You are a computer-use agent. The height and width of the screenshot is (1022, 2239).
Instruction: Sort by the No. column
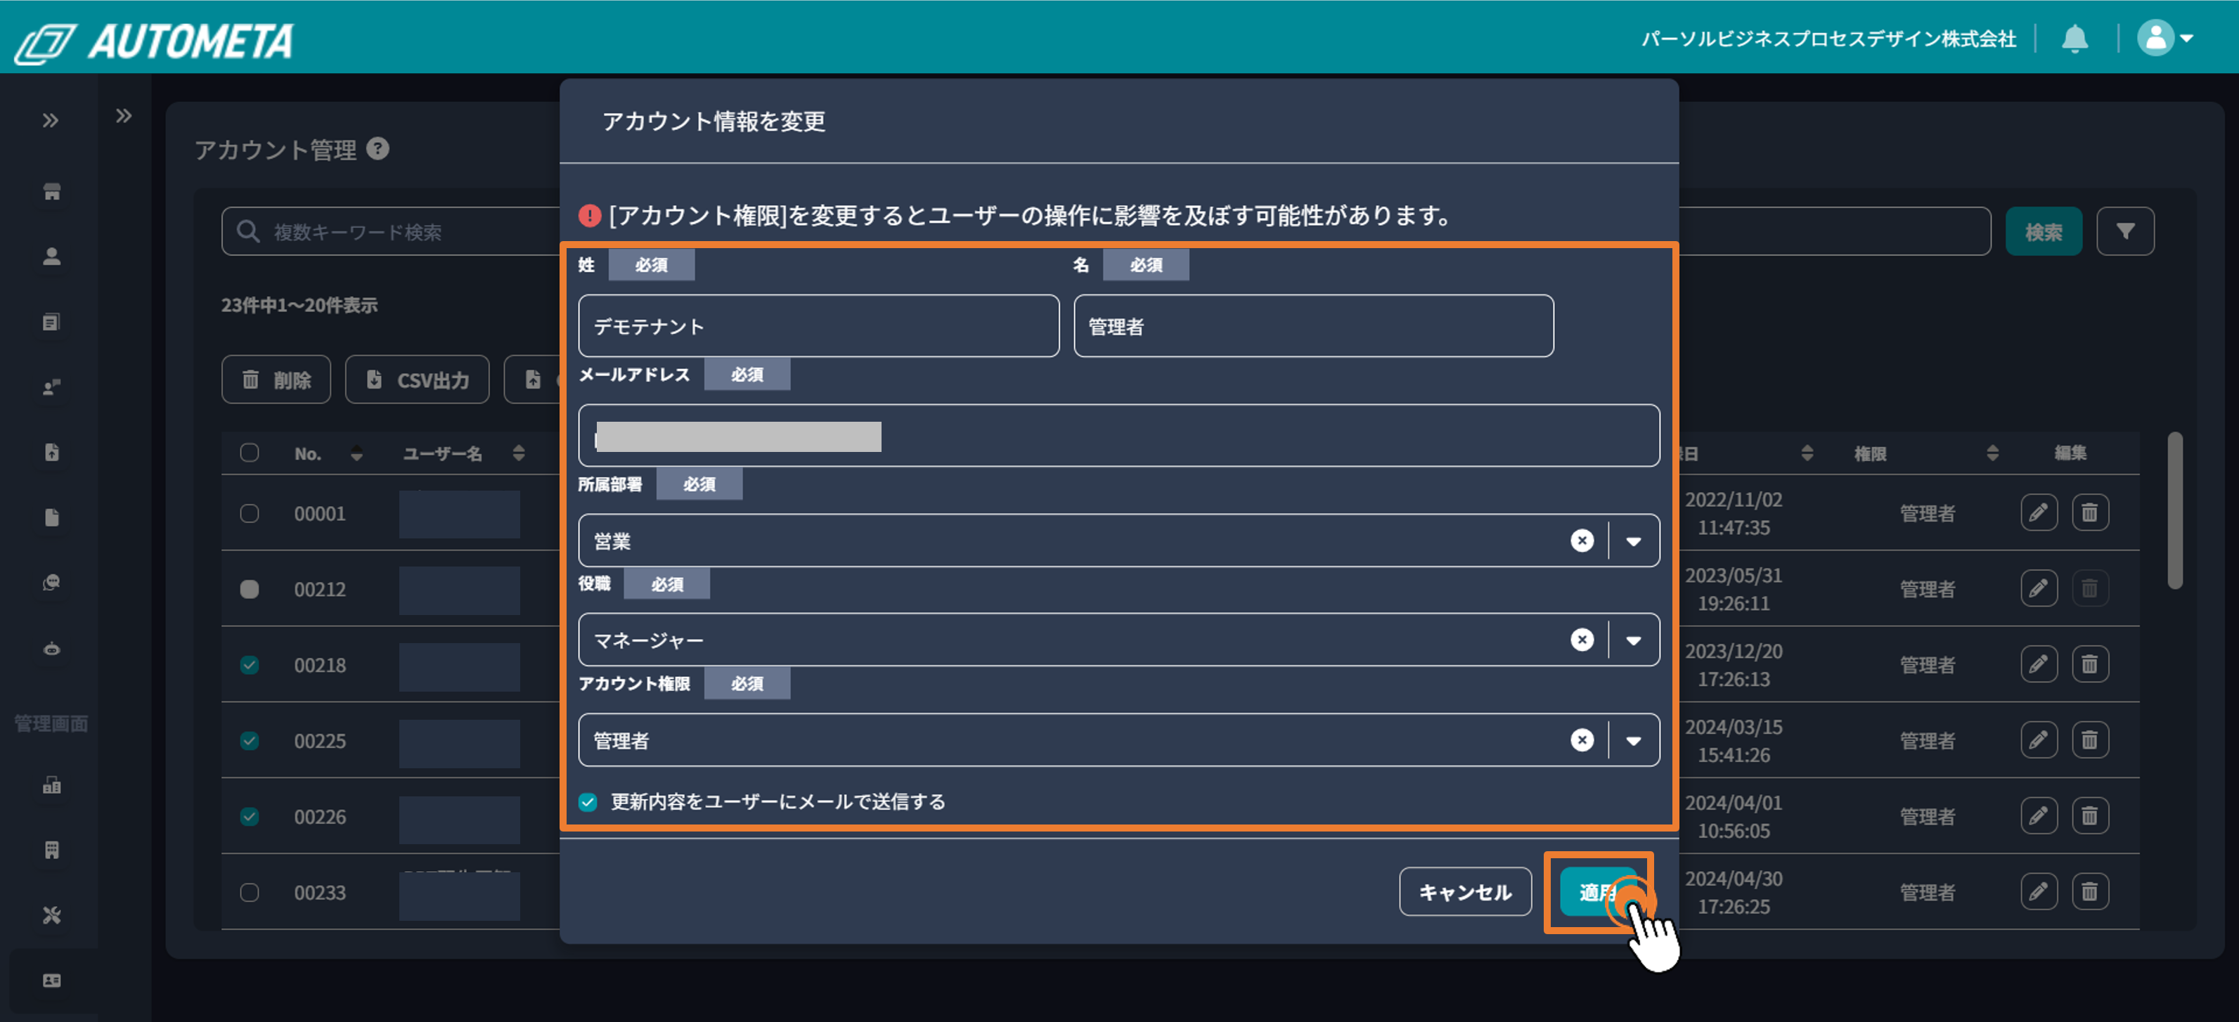pos(356,453)
